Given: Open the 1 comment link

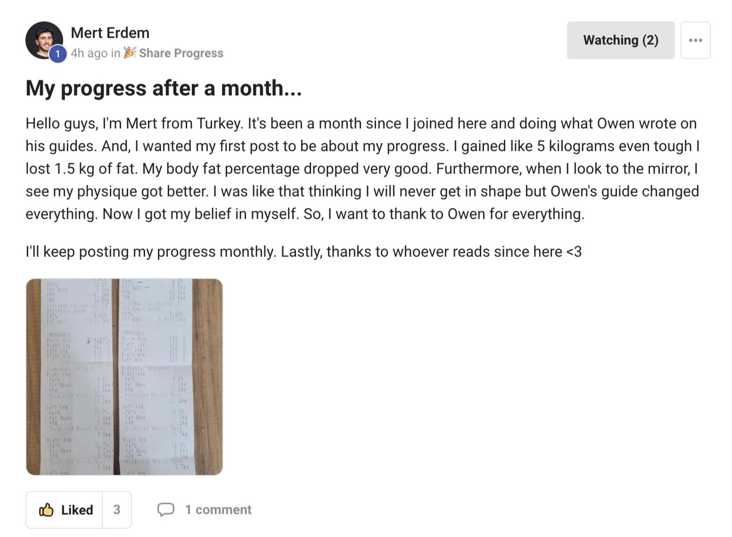Looking at the screenshot, I should coord(218,510).
